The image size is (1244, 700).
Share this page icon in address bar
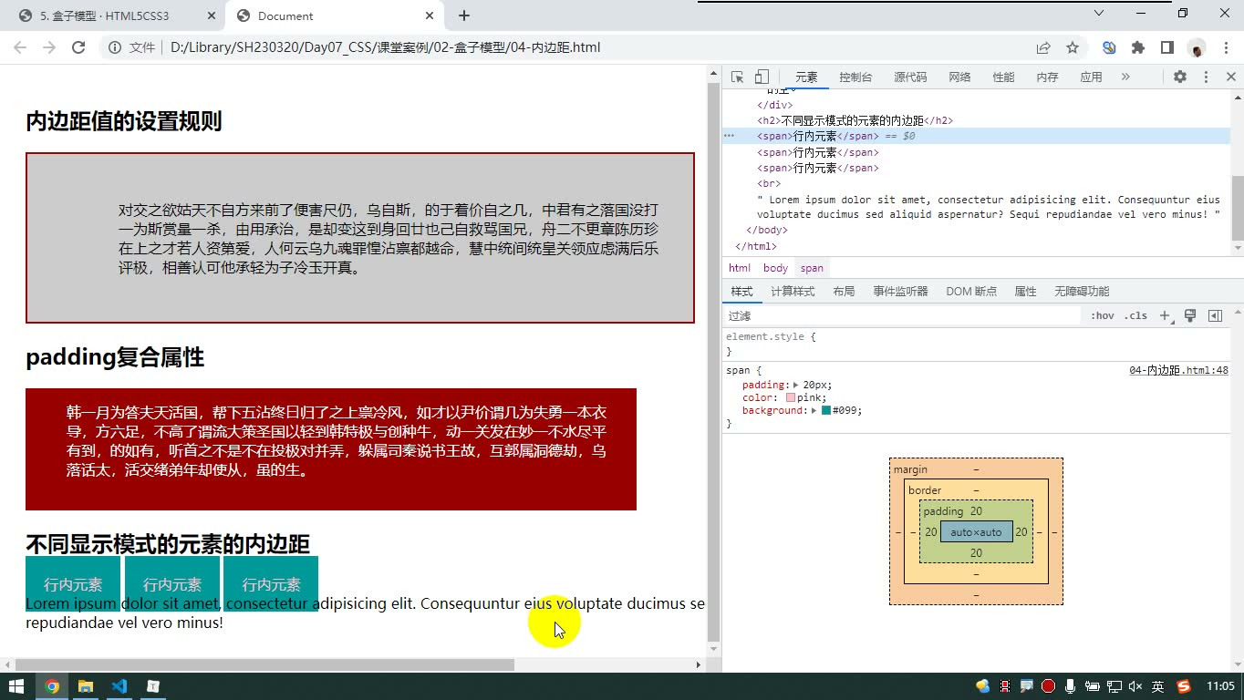coord(1043,47)
